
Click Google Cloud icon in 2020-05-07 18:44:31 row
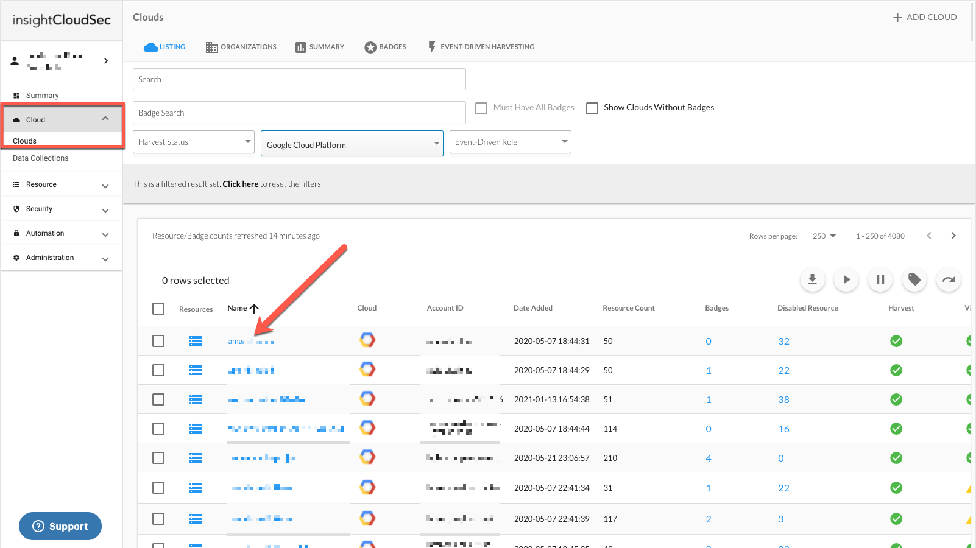pyautogui.click(x=367, y=340)
